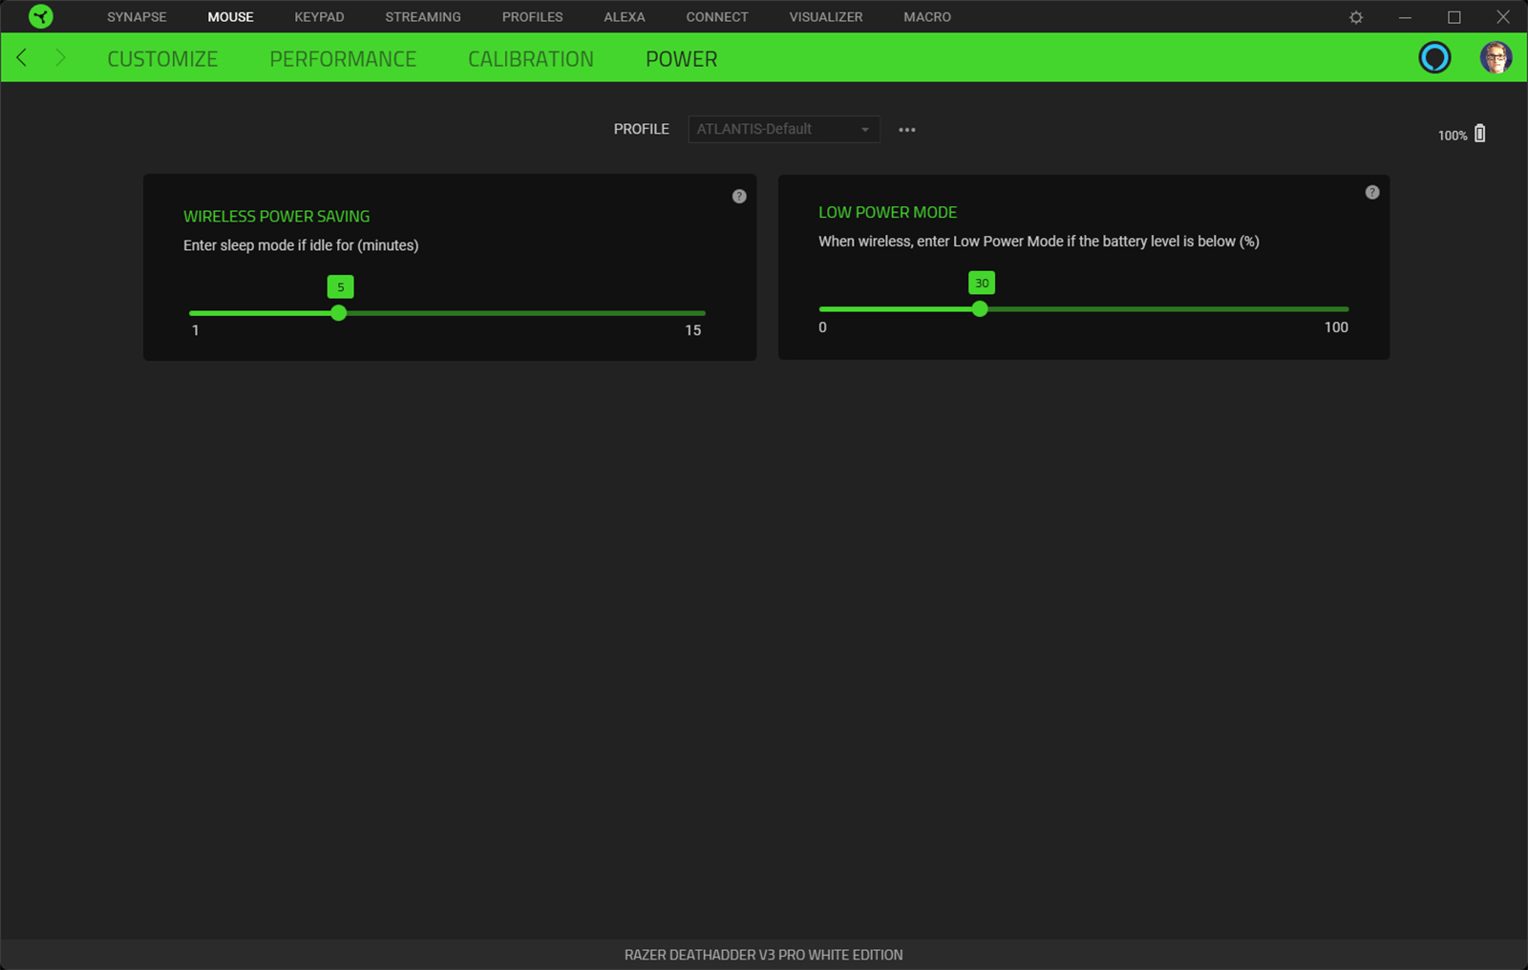Click the sleep slider value bubble 5
The width and height of the screenshot is (1528, 970).
(340, 286)
